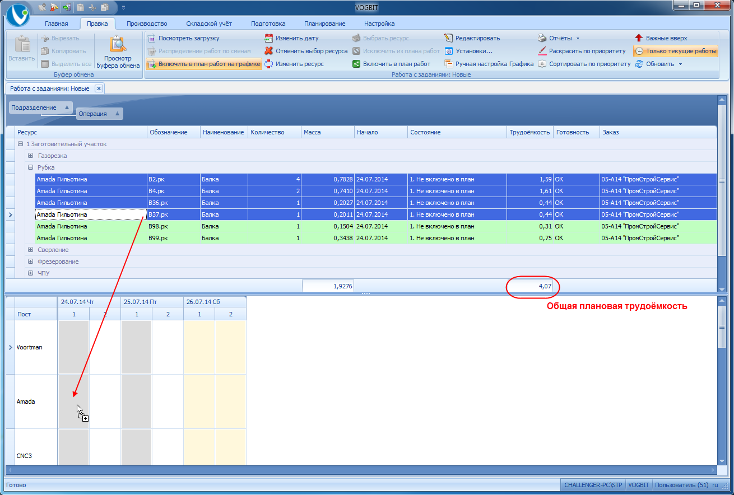Click the Важные вверх red arrow
This screenshot has width=734, height=495.
point(639,39)
